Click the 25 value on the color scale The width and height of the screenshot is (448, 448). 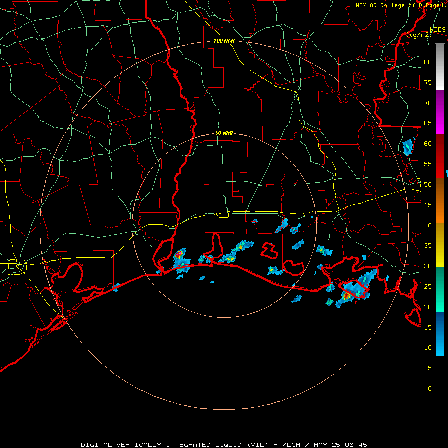point(428,287)
